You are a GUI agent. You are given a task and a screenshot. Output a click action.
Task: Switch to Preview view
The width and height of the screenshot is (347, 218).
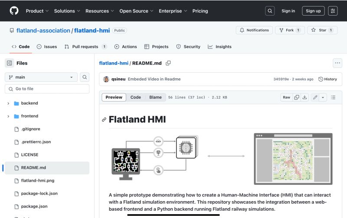coord(114,97)
